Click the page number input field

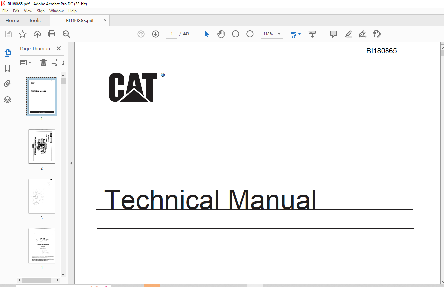tap(172, 34)
